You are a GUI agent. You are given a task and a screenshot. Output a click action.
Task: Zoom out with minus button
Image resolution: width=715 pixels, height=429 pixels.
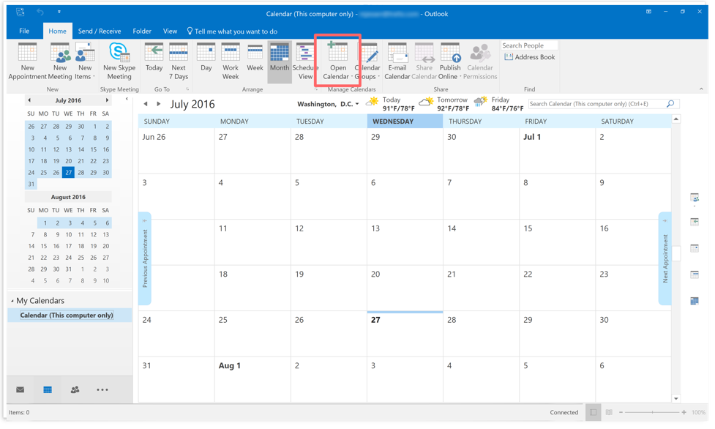(x=621, y=413)
